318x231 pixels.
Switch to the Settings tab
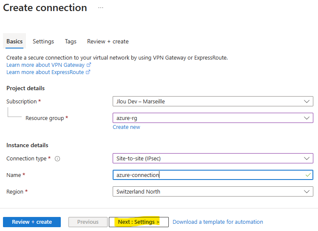(43, 41)
